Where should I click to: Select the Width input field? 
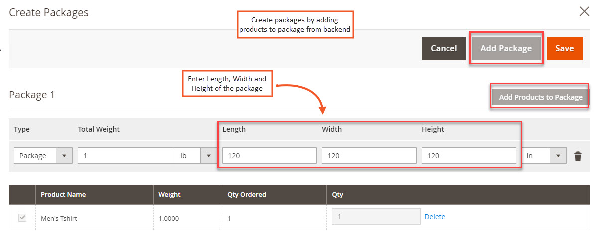[369, 156]
